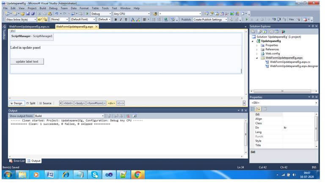Click the text alignment icon

point(145,19)
